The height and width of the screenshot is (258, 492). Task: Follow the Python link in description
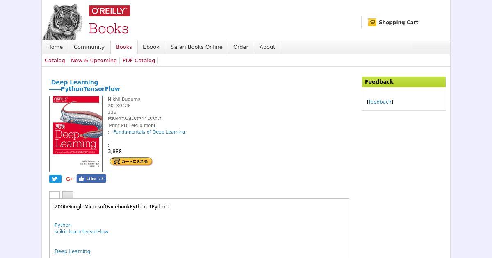tap(63, 225)
